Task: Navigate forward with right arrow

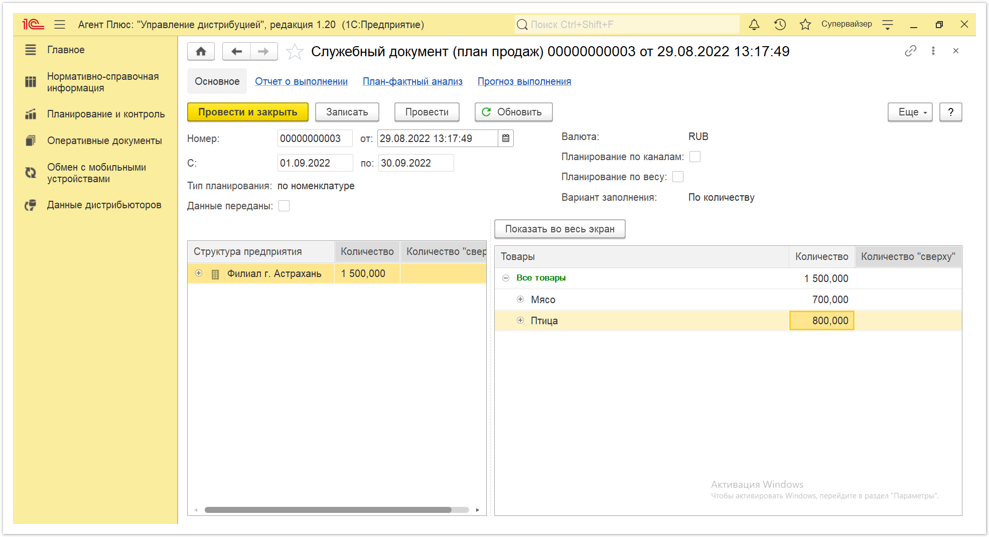Action: tap(263, 51)
